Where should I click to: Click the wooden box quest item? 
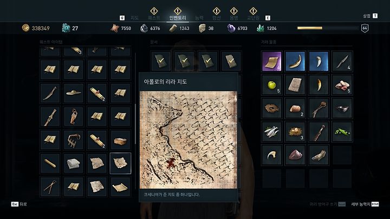[x=120, y=140]
